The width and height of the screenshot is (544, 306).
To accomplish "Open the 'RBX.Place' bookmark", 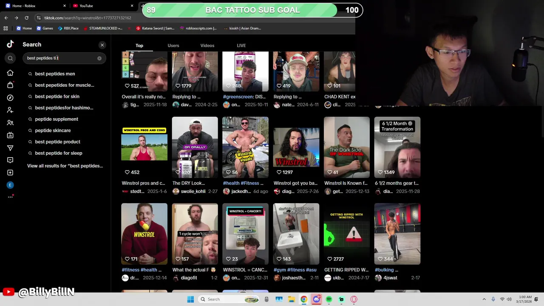I will [x=68, y=28].
